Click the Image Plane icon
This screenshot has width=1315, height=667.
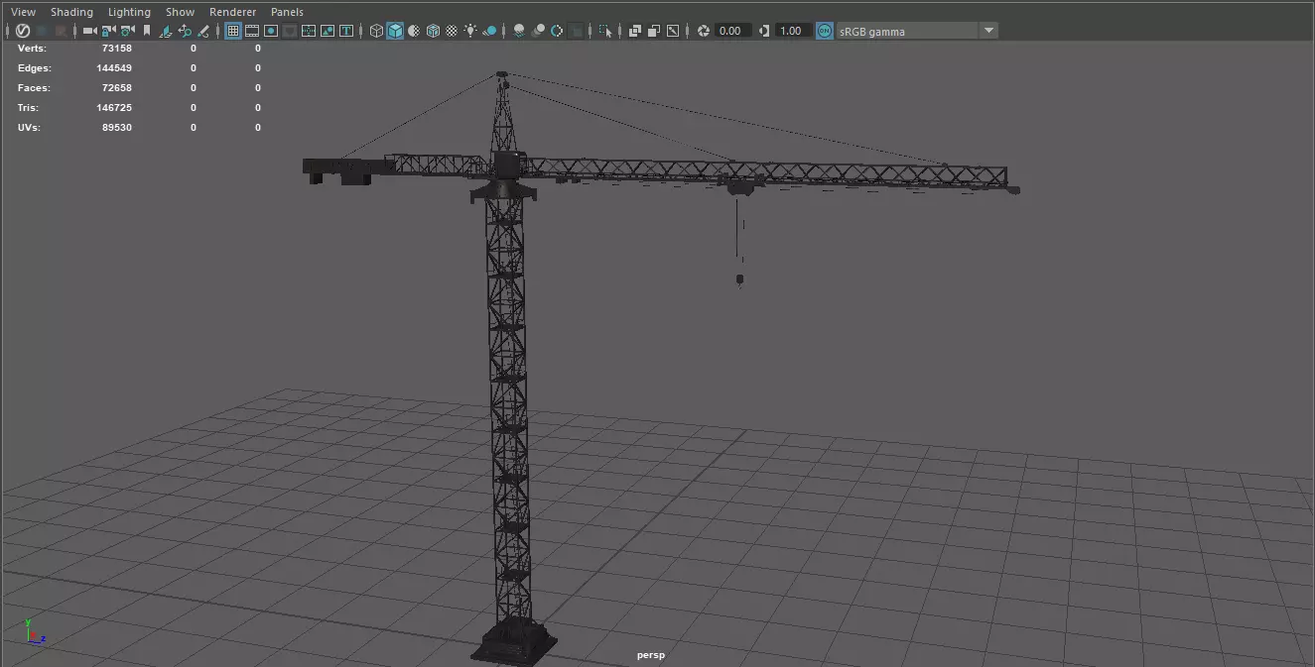[166, 31]
